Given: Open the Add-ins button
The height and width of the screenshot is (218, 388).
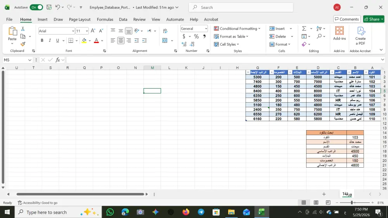Looking at the screenshot, I should (x=339, y=33).
